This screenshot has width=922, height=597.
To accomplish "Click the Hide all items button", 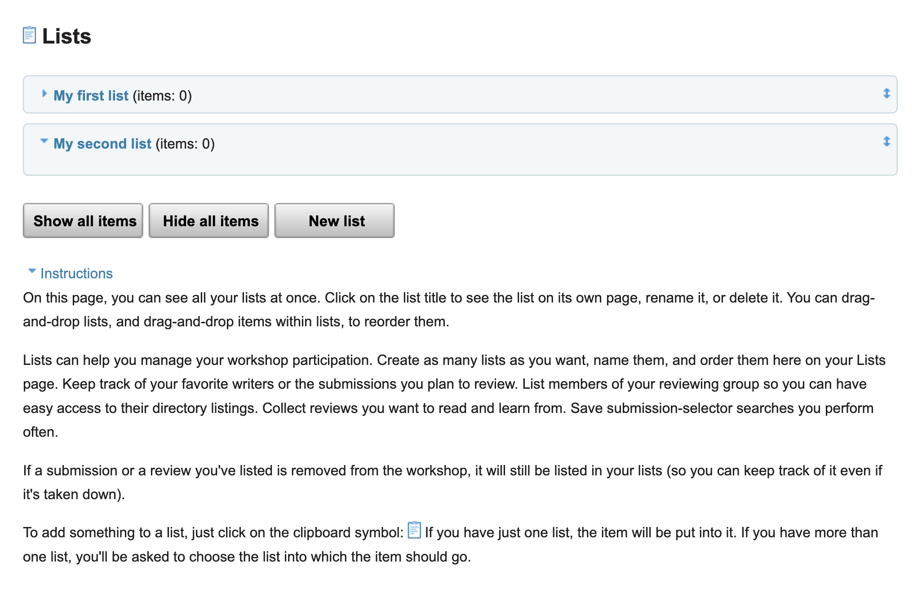I will coord(209,220).
